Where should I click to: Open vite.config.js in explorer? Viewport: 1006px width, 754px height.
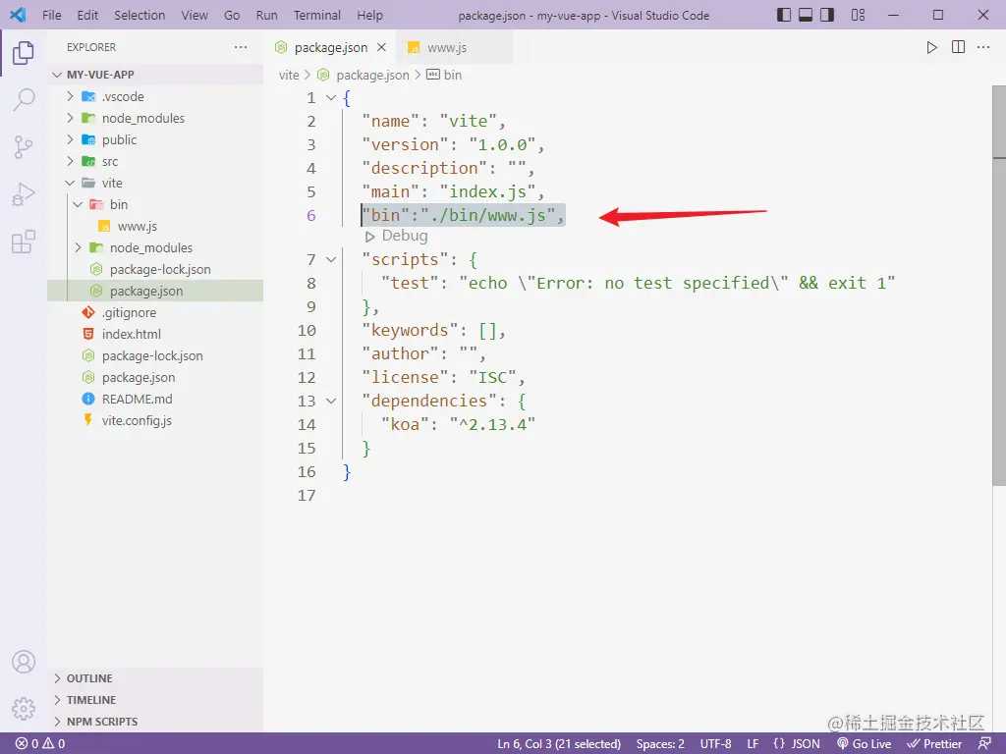coord(155,420)
